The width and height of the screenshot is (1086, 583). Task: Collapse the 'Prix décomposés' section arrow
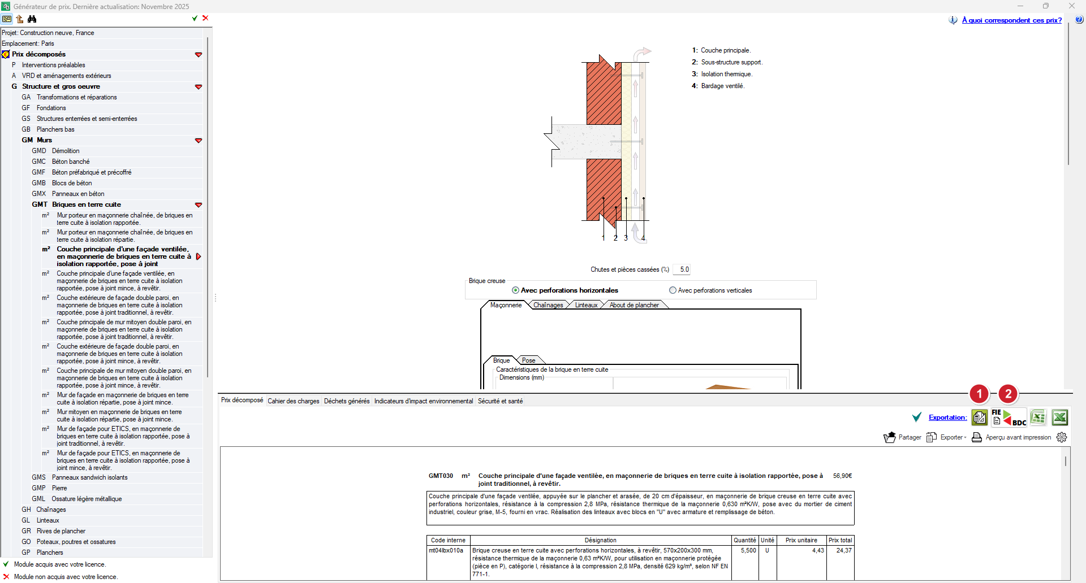pyautogui.click(x=199, y=55)
